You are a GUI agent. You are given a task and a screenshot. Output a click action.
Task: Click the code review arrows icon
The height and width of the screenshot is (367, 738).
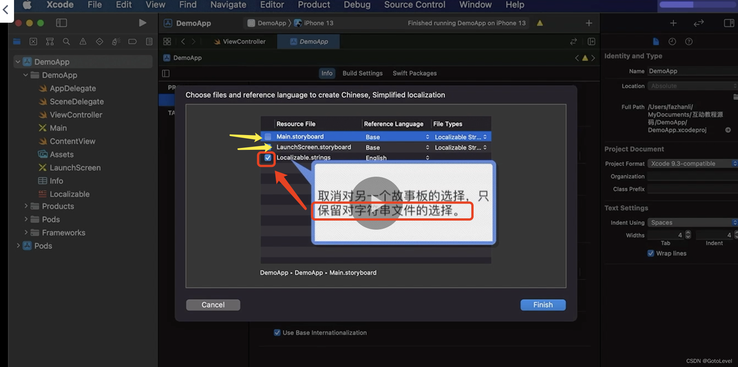click(699, 23)
